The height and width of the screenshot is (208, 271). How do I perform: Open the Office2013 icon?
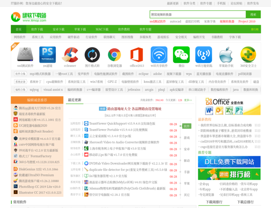137,54
